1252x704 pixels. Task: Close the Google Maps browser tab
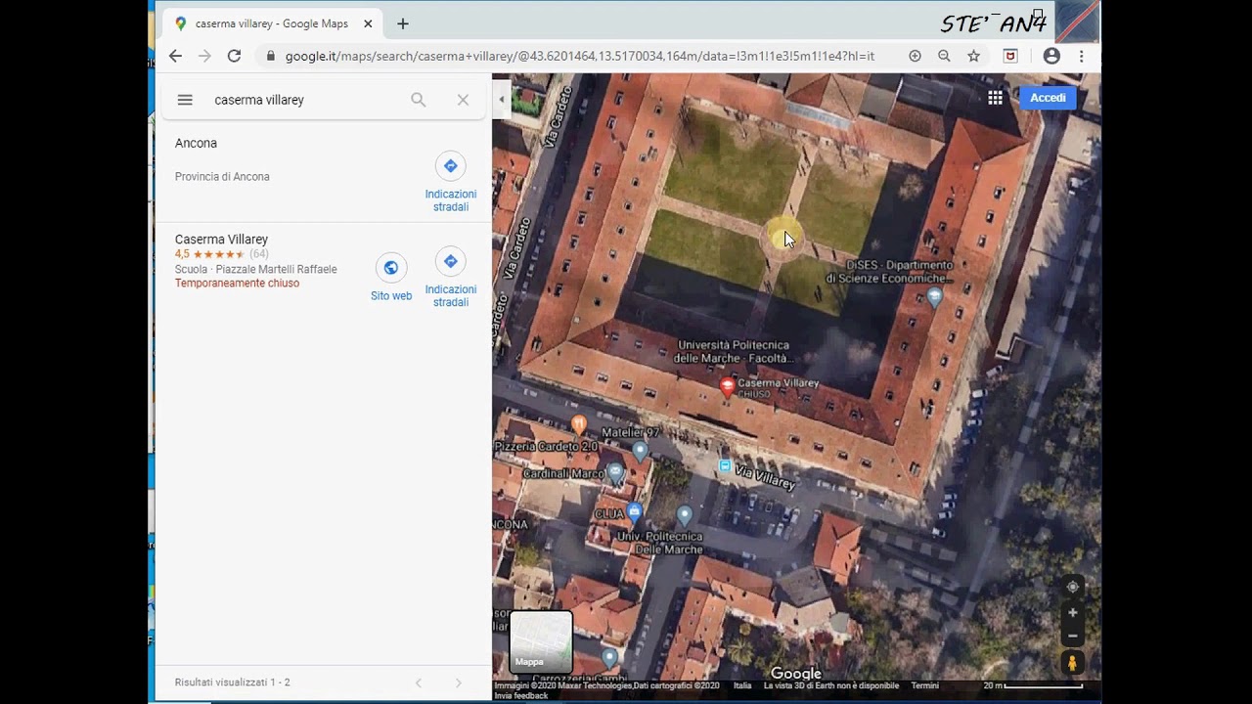[x=368, y=24]
